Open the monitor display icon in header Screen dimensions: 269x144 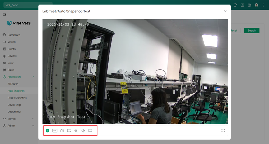pyautogui.click(x=242, y=5)
